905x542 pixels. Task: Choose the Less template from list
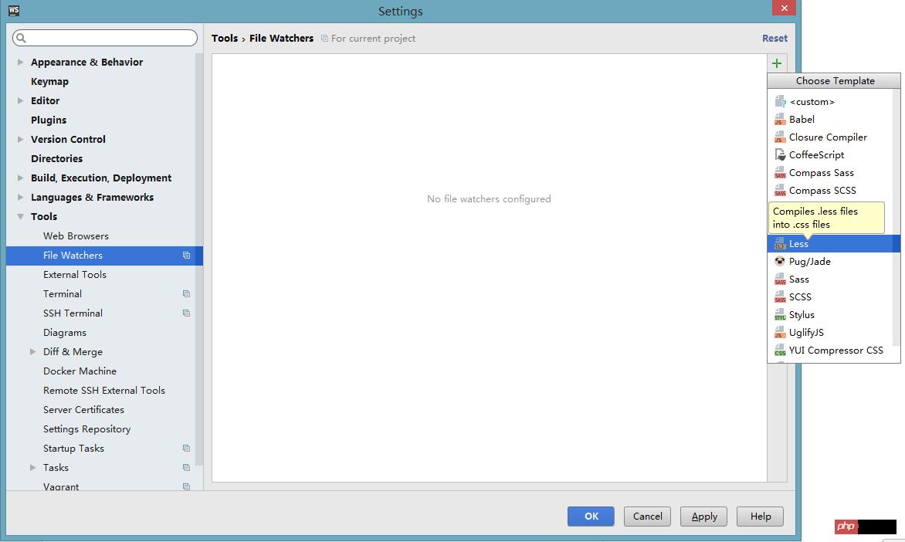point(798,244)
